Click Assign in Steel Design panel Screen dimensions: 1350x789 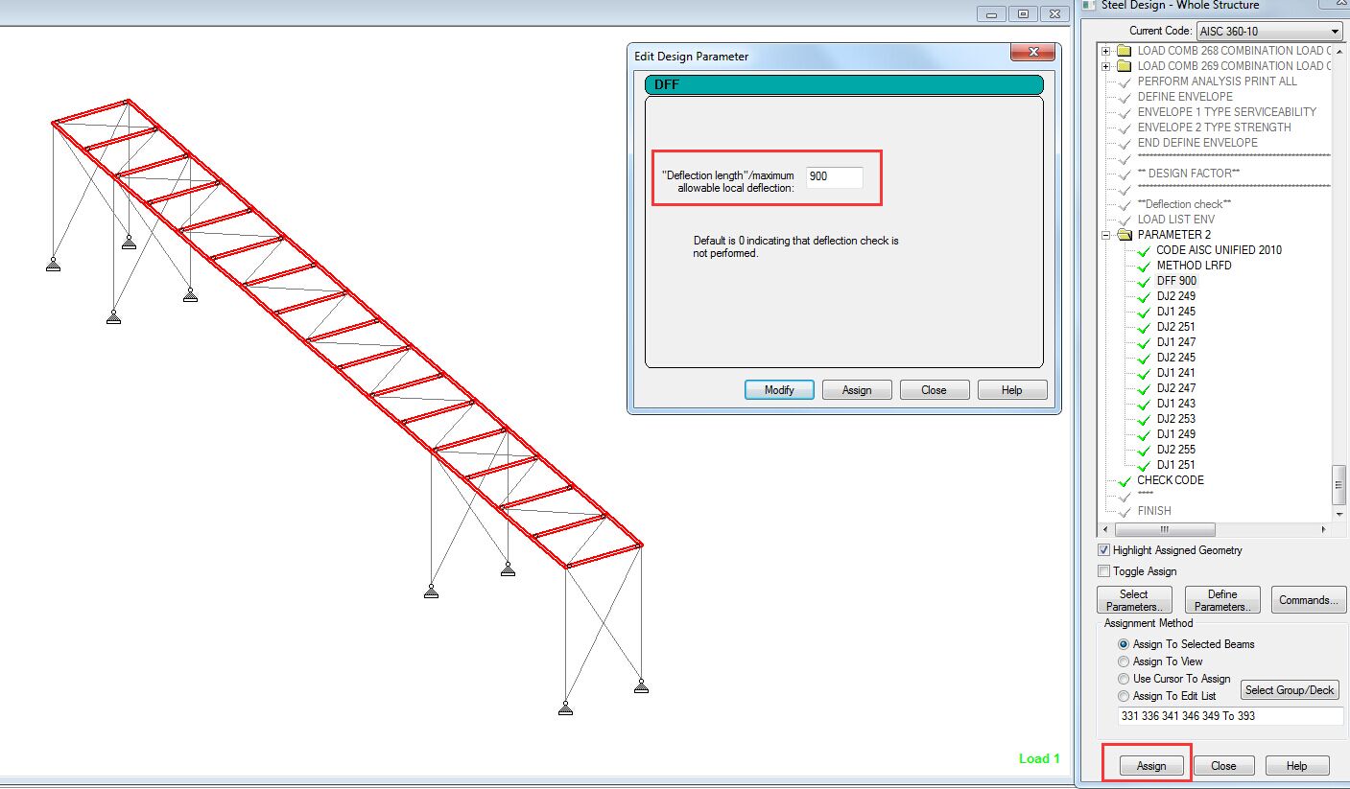1151,766
